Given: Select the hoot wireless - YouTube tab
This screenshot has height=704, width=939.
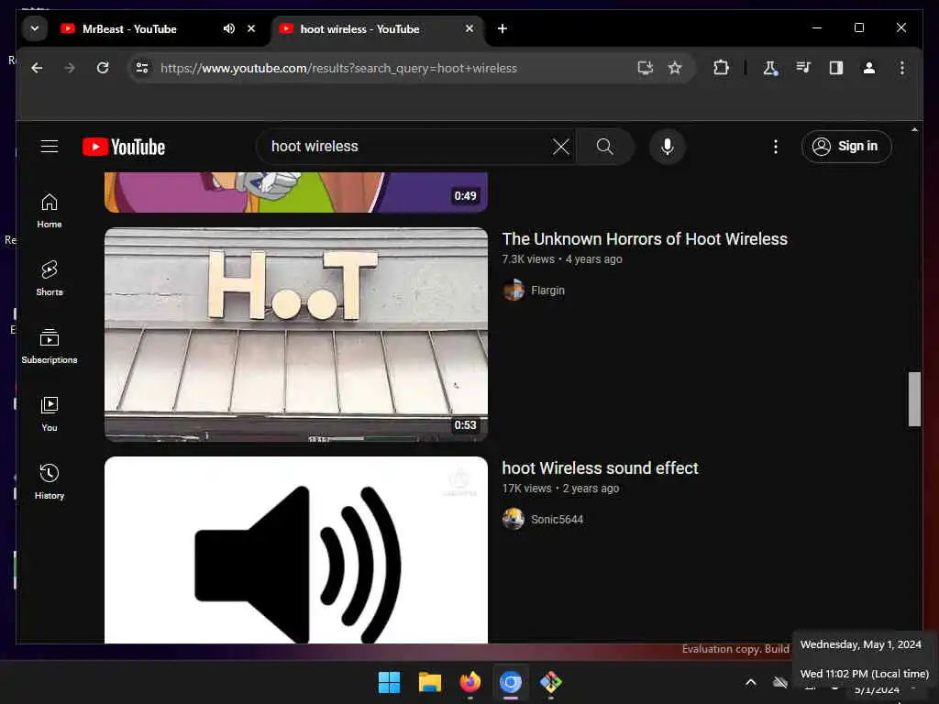Looking at the screenshot, I should [x=359, y=28].
